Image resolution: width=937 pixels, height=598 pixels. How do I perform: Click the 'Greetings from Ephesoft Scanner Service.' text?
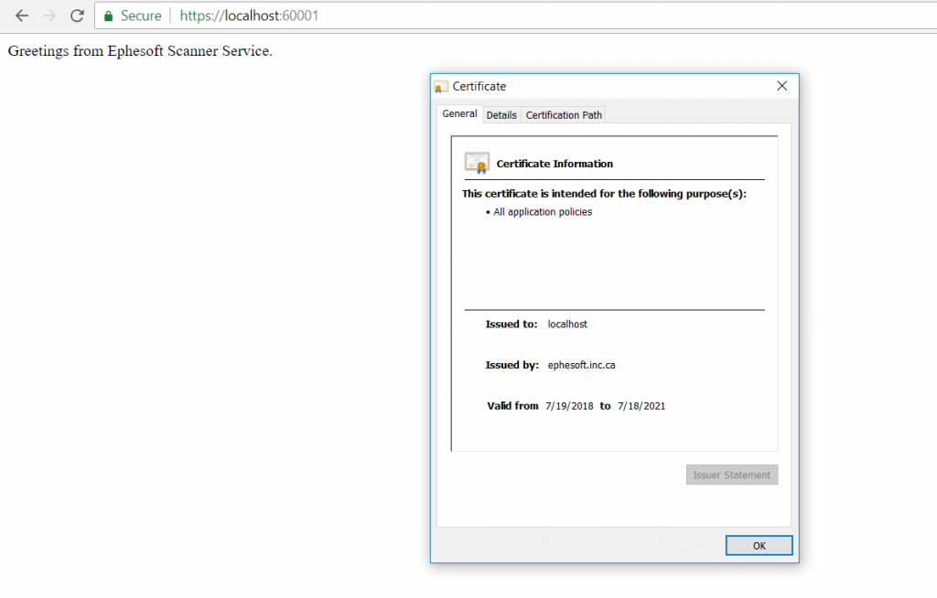[x=140, y=51]
